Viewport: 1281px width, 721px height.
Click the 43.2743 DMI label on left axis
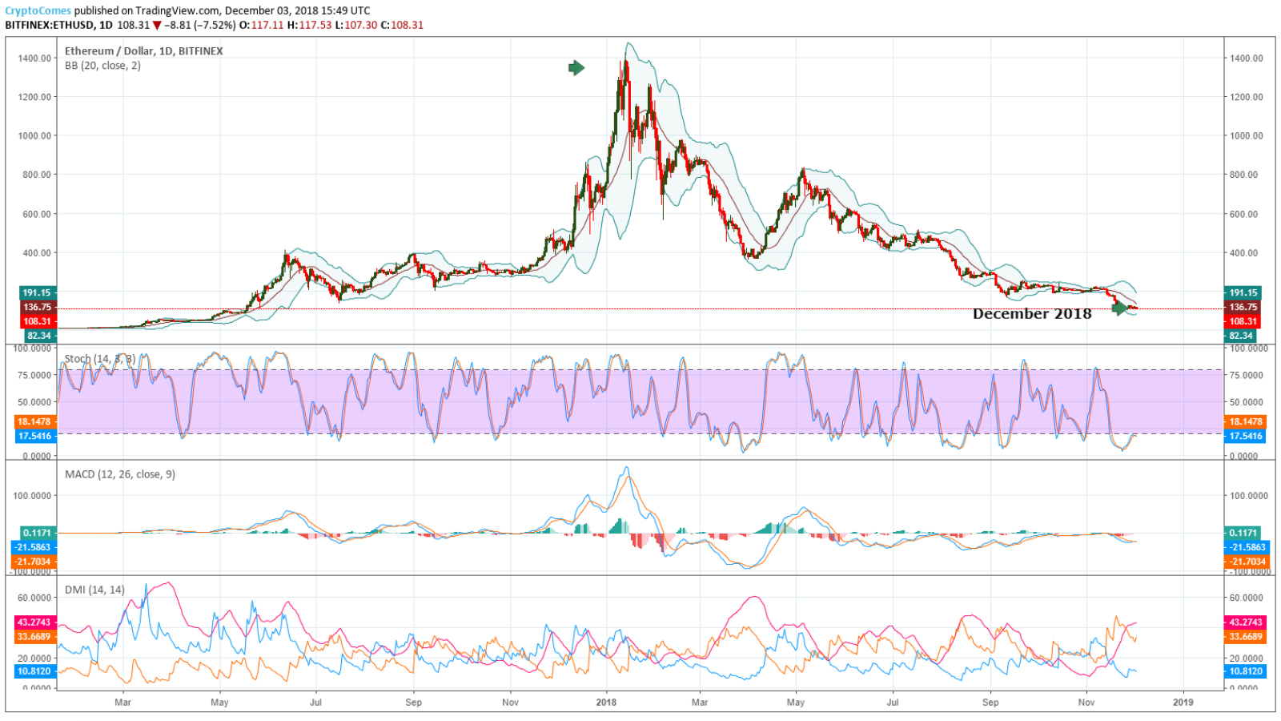click(x=34, y=622)
